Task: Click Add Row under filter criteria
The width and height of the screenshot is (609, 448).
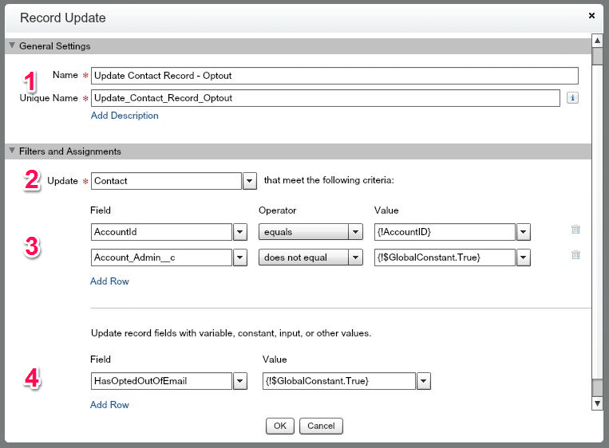Action: pos(109,281)
